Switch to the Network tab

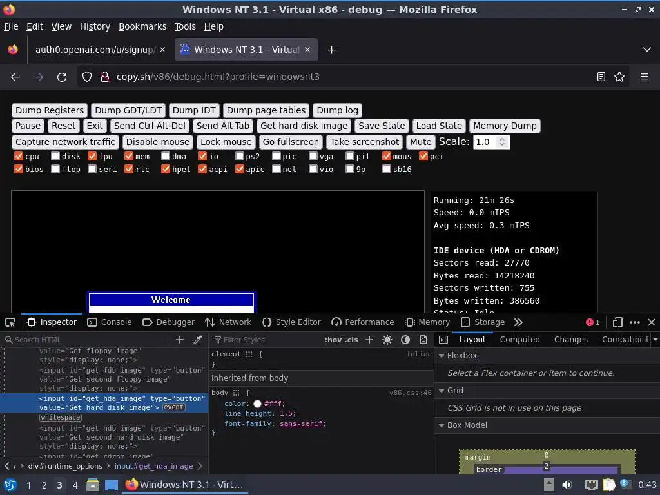[228, 322]
